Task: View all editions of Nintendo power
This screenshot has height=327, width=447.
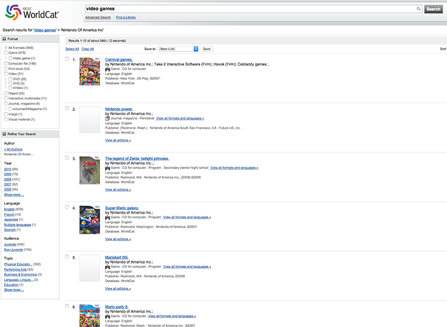Action: point(118,140)
